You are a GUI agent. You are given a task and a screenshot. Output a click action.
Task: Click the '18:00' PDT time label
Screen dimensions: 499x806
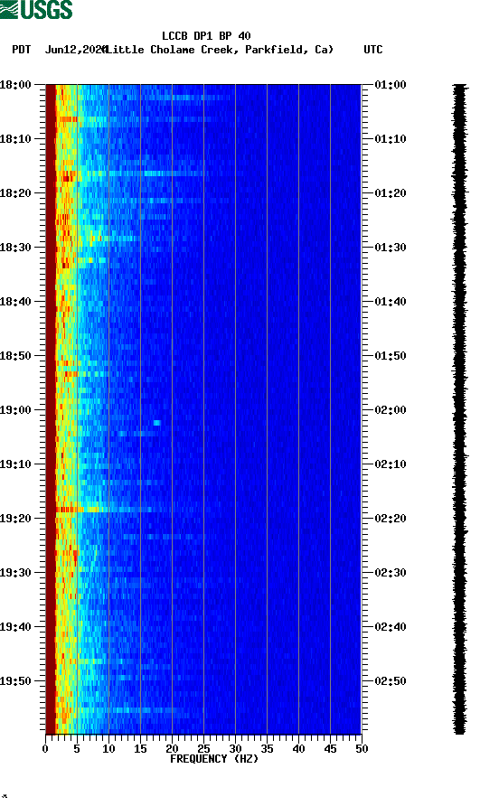coord(15,85)
